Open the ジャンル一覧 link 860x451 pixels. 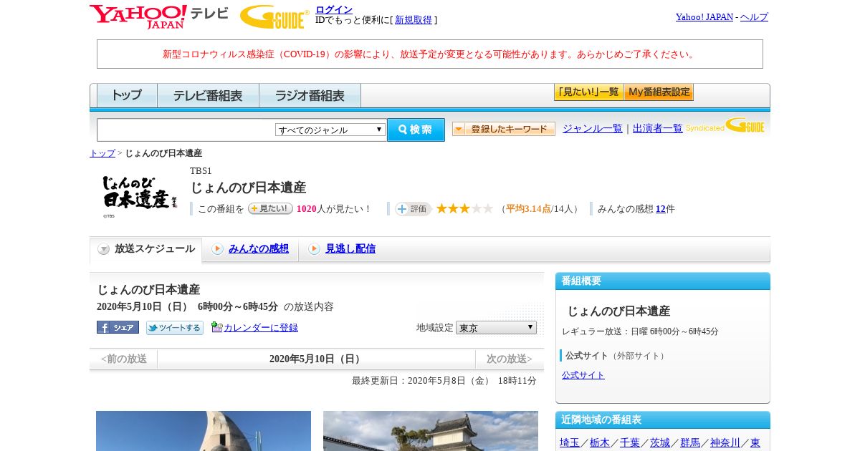click(593, 128)
